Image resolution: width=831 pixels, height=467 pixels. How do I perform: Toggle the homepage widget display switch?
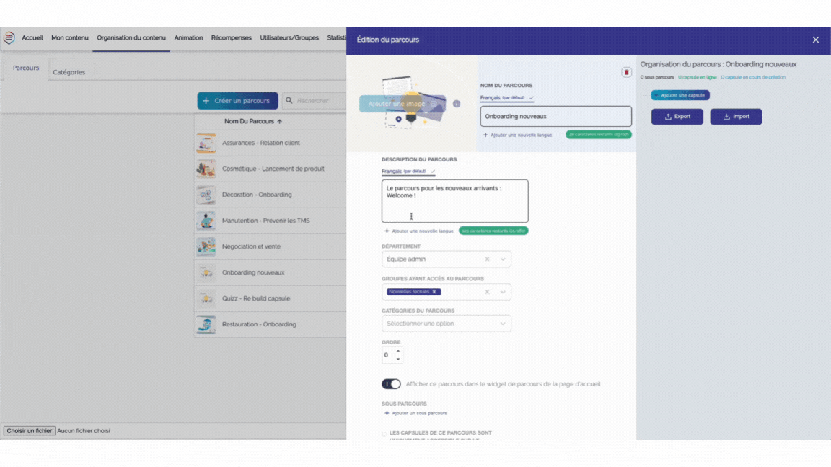pyautogui.click(x=391, y=384)
